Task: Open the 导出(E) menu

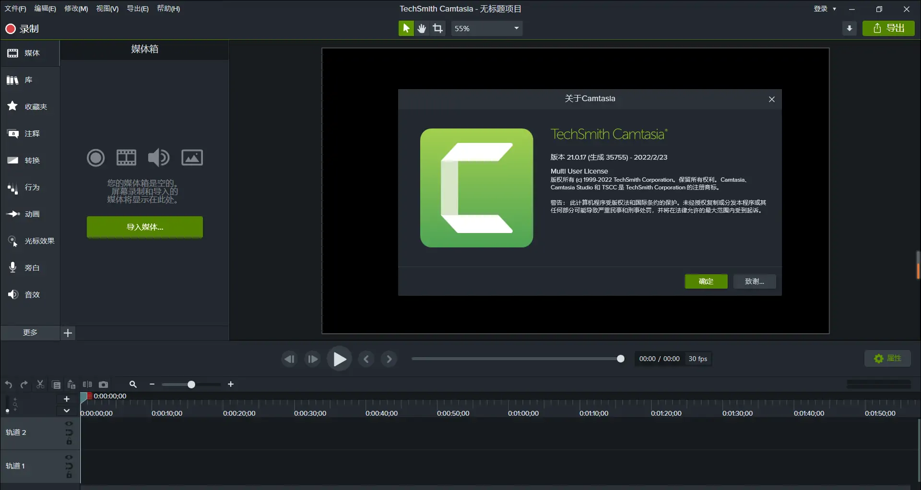Action: click(x=138, y=9)
